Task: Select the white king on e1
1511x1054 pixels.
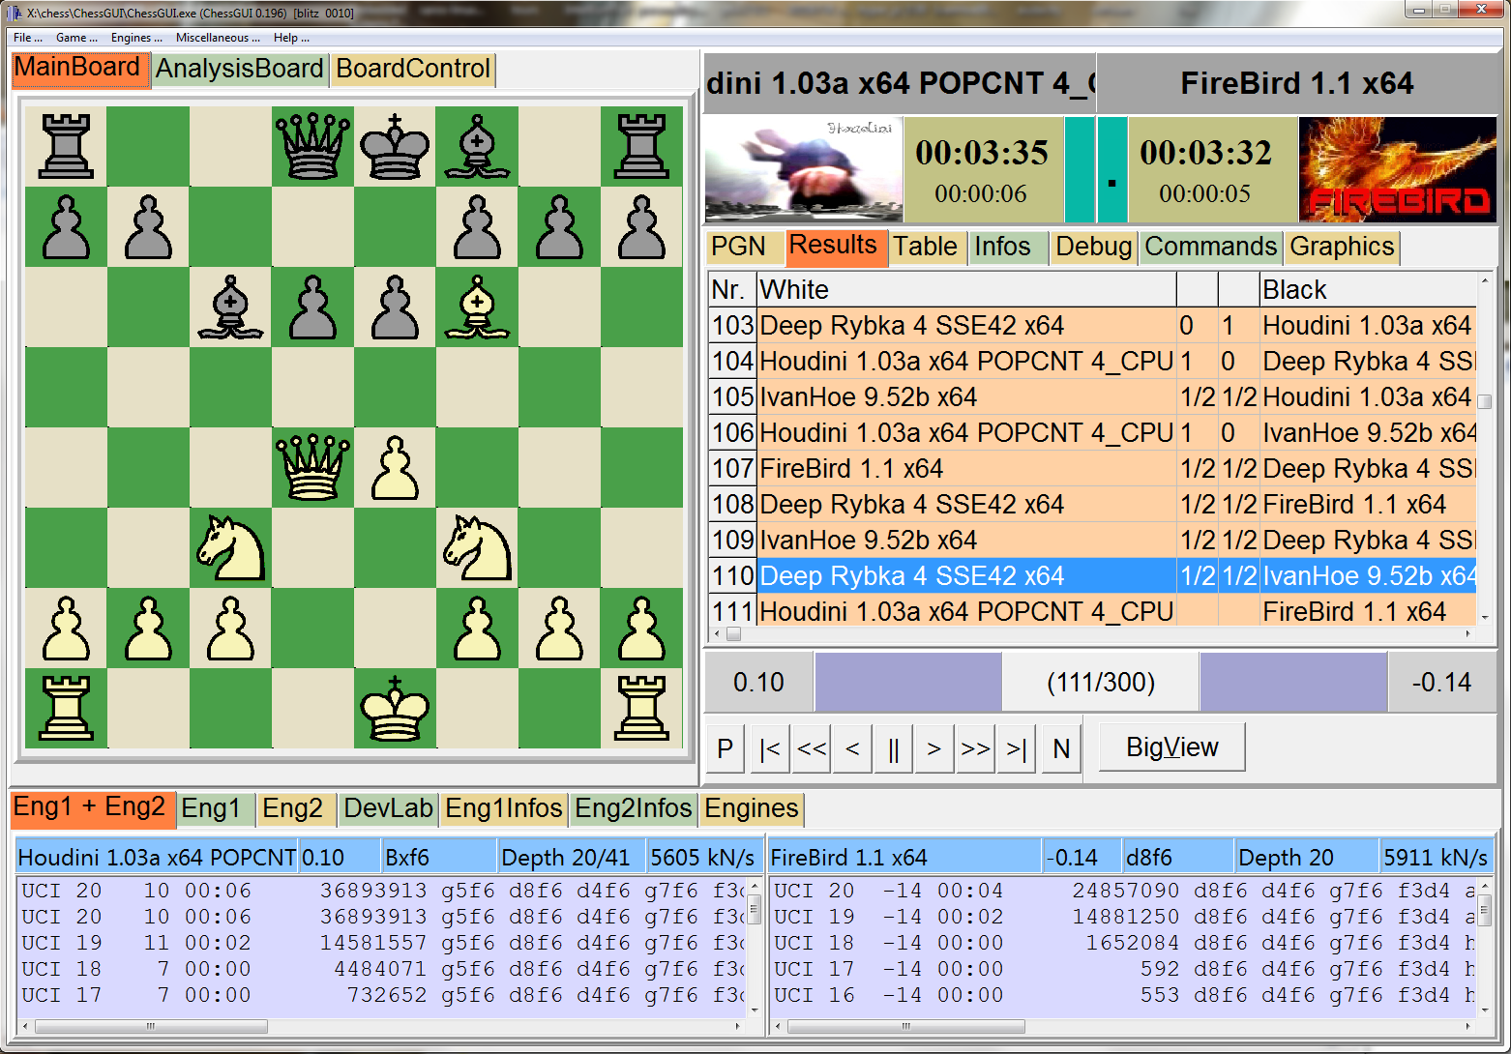Action: pyautogui.click(x=395, y=708)
